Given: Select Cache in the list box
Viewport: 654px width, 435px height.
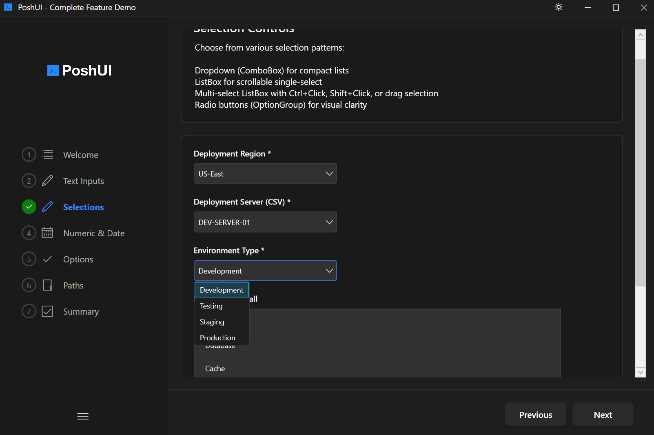Looking at the screenshot, I should [x=377, y=368].
